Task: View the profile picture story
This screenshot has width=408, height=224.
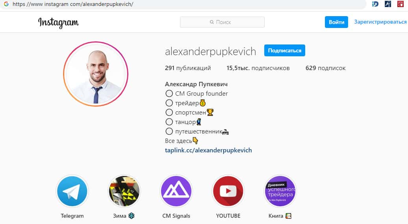Action: coord(96,74)
